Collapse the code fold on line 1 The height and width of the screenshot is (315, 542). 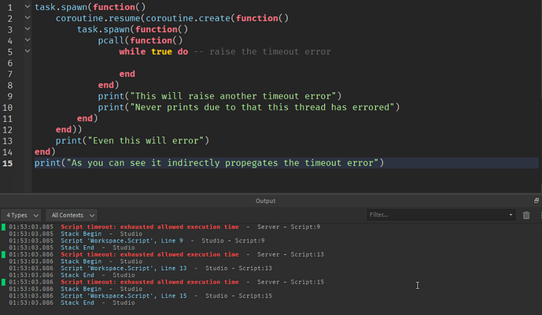28,6
